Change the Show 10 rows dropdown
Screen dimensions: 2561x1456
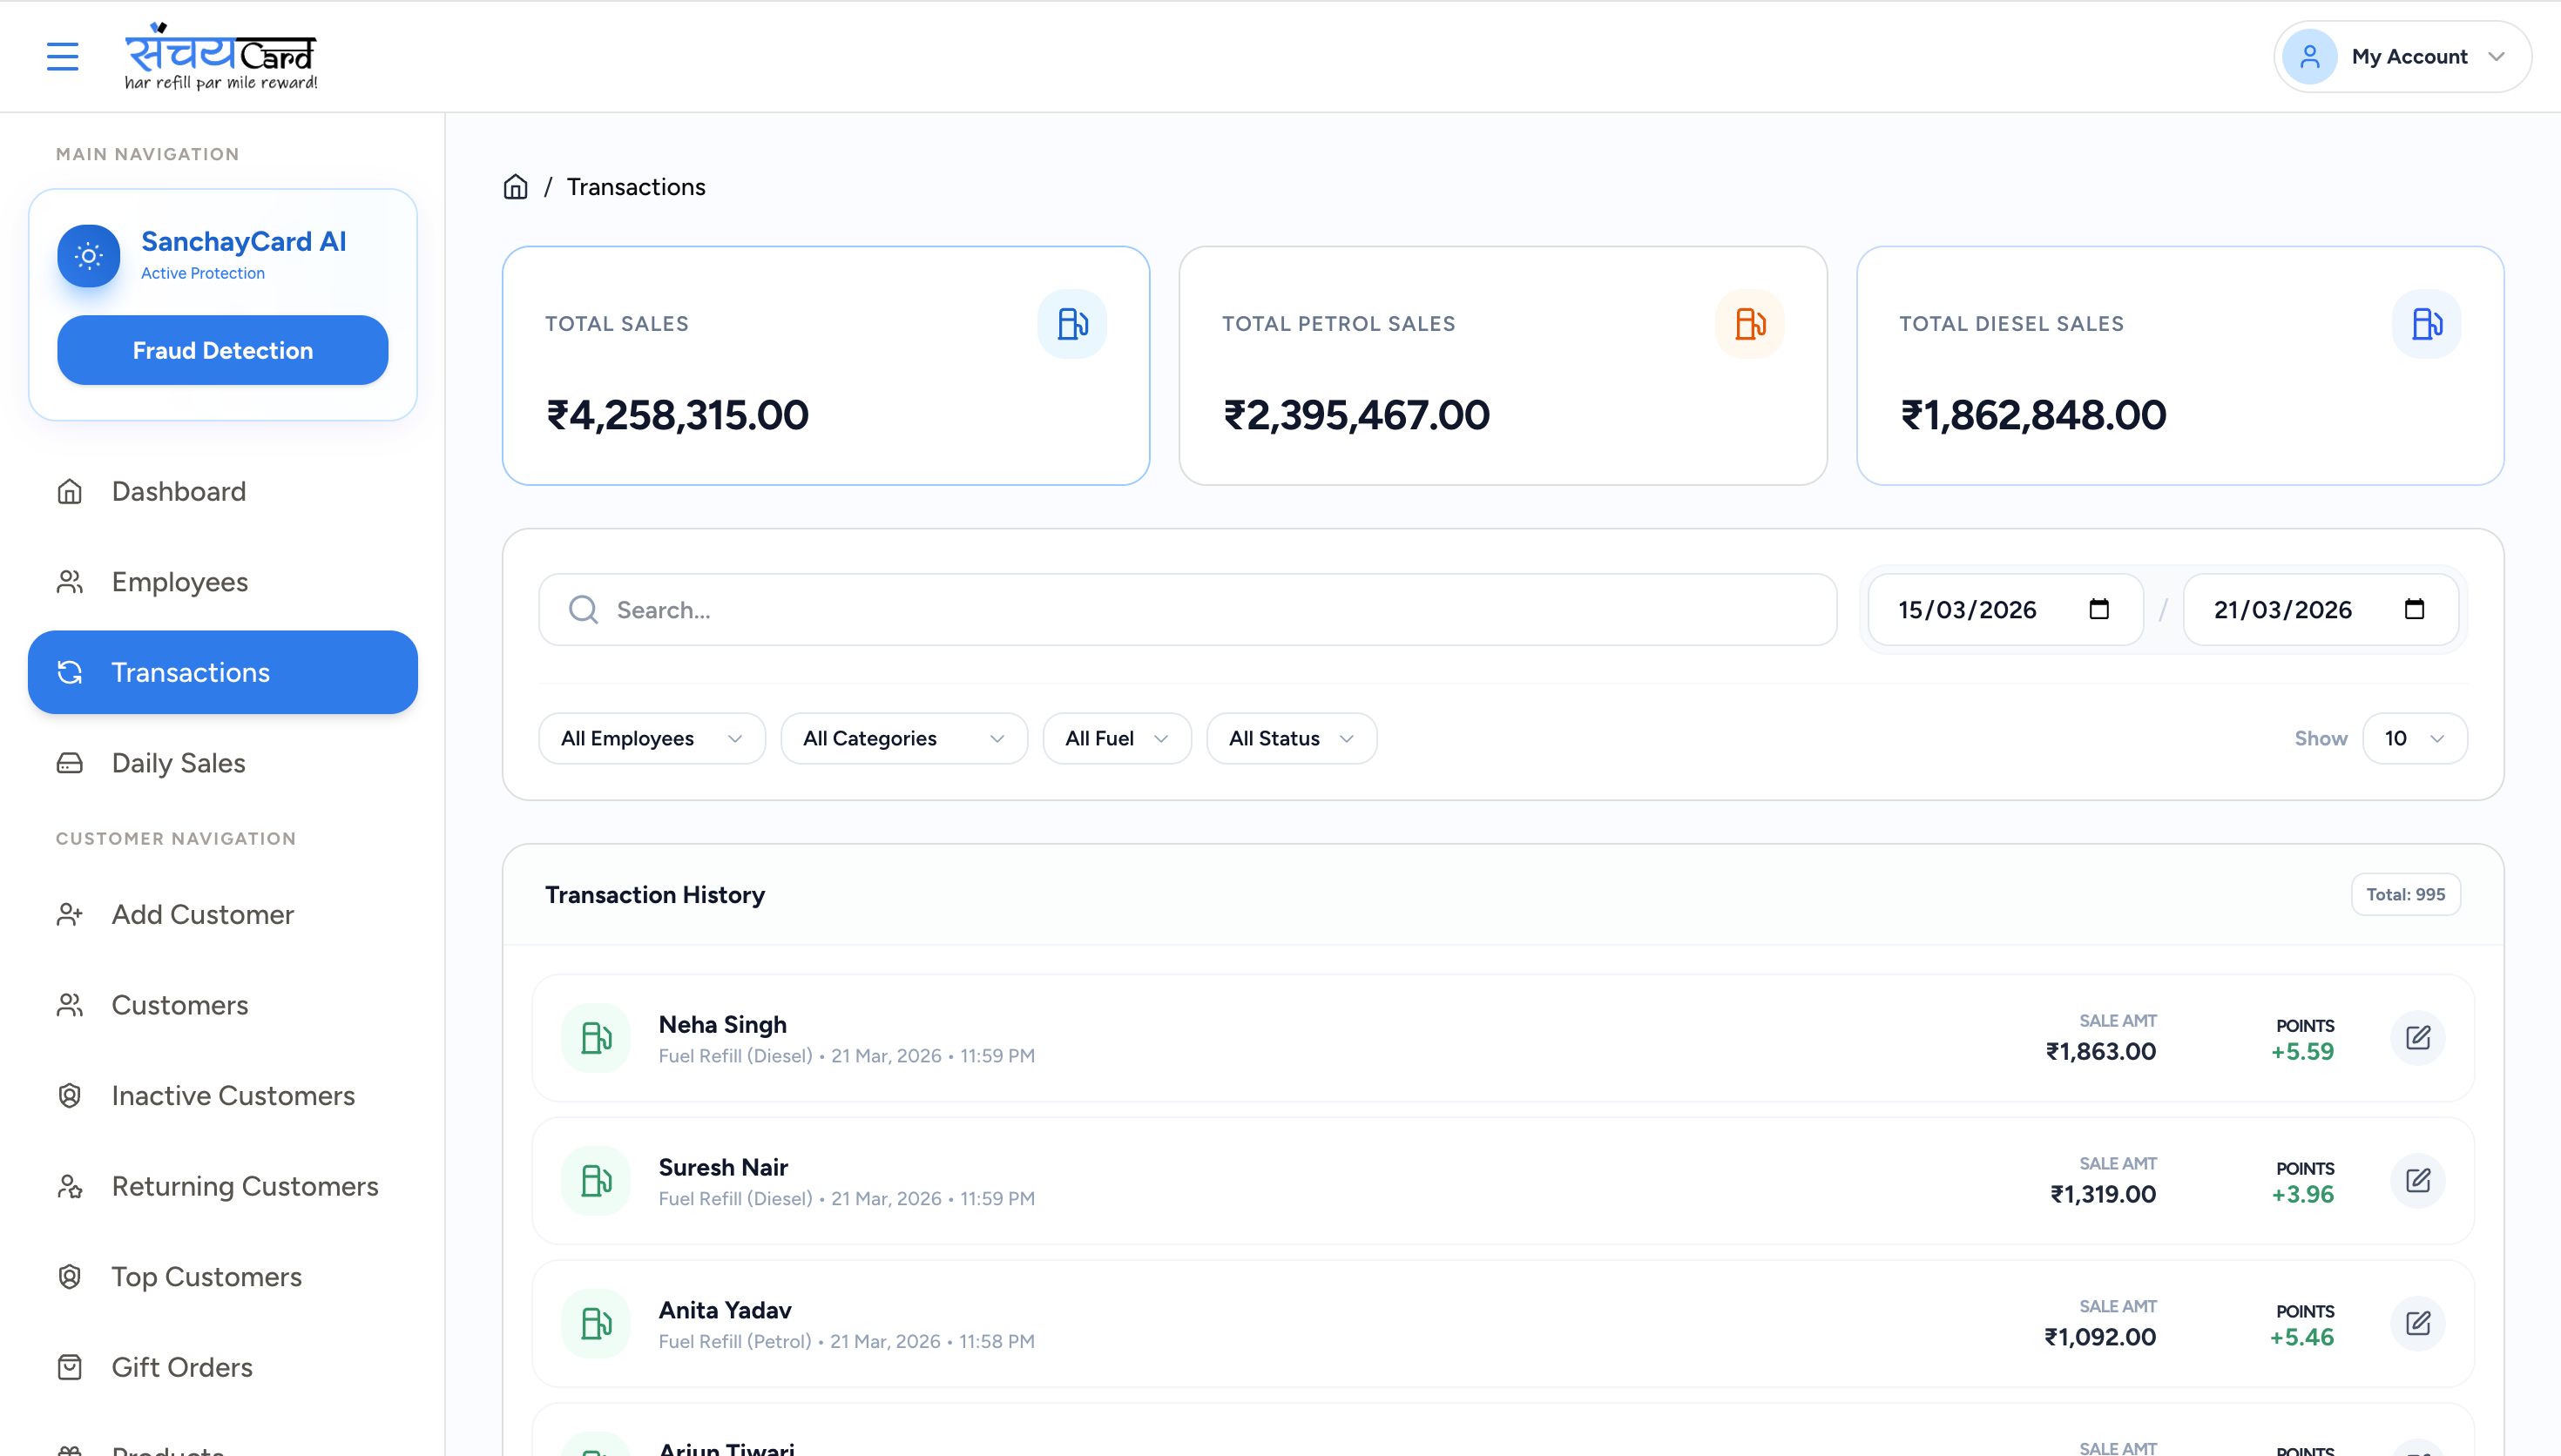2415,739
